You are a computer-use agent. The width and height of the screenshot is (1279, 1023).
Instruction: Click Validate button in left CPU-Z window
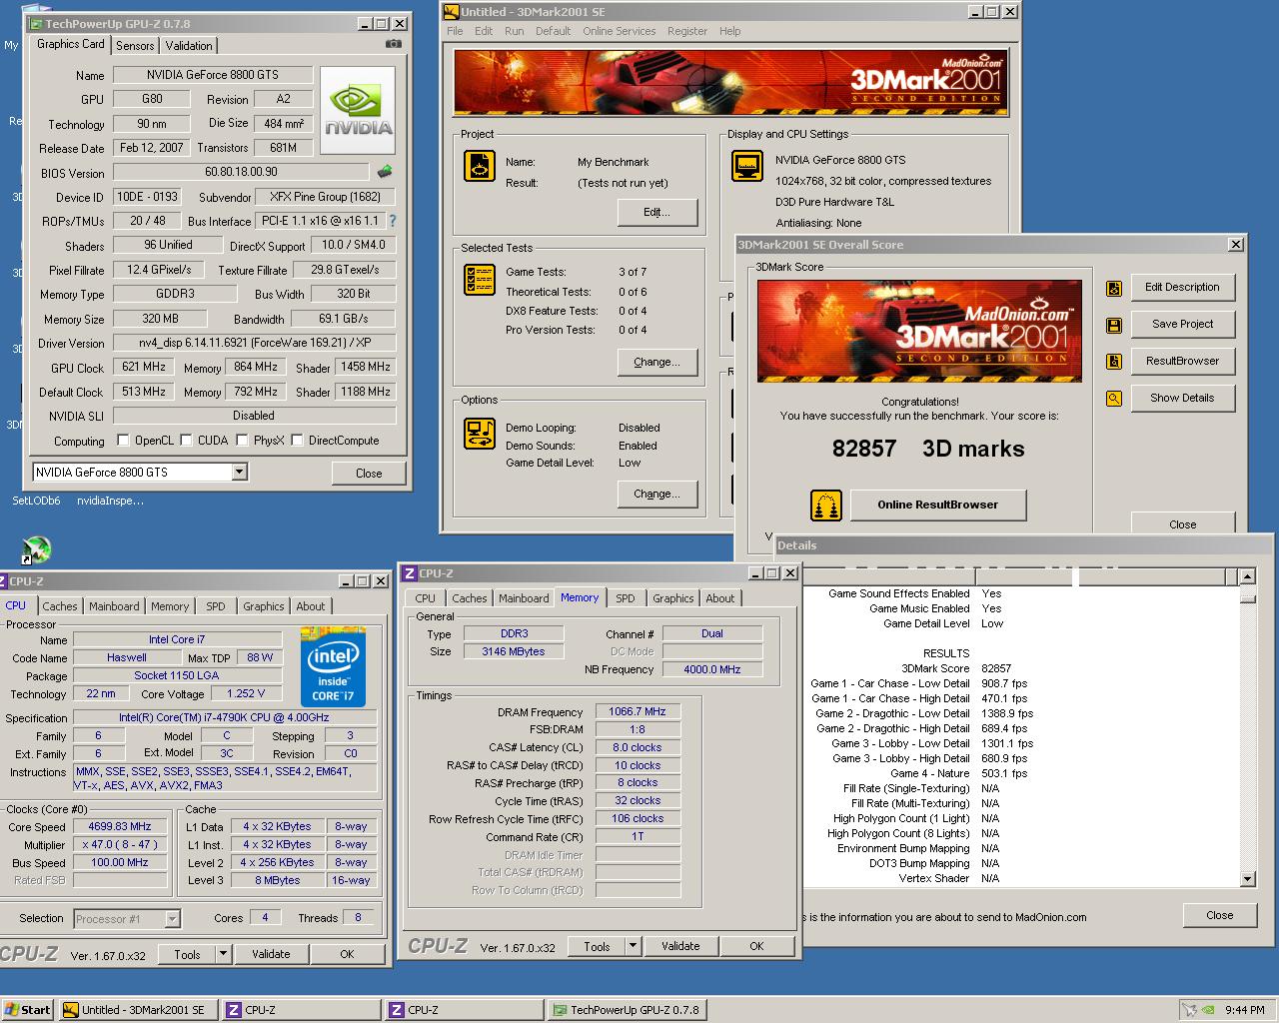pyautogui.click(x=271, y=954)
